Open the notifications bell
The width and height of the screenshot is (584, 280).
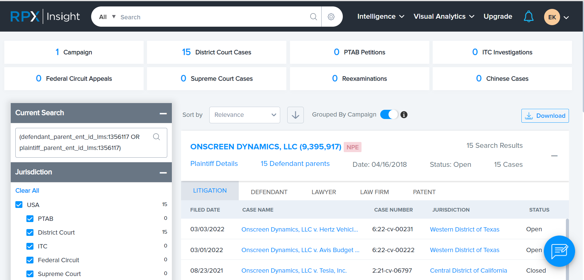528,17
